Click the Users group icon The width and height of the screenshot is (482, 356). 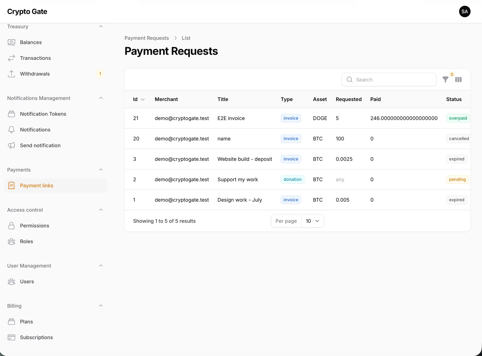(x=11, y=282)
